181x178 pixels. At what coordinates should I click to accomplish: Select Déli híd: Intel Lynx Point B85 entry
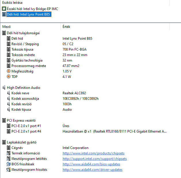[29, 14]
